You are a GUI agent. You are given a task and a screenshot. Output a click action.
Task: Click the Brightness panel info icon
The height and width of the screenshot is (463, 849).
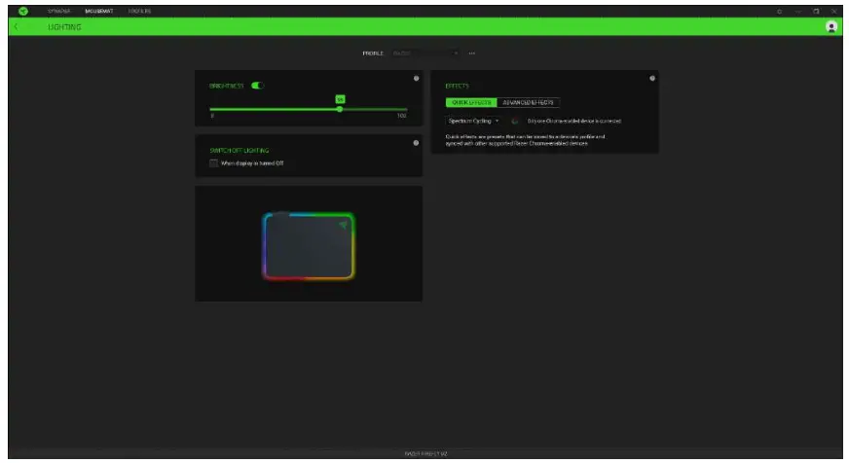[x=417, y=79]
